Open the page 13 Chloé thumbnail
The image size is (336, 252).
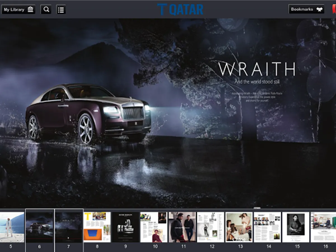[239, 227]
